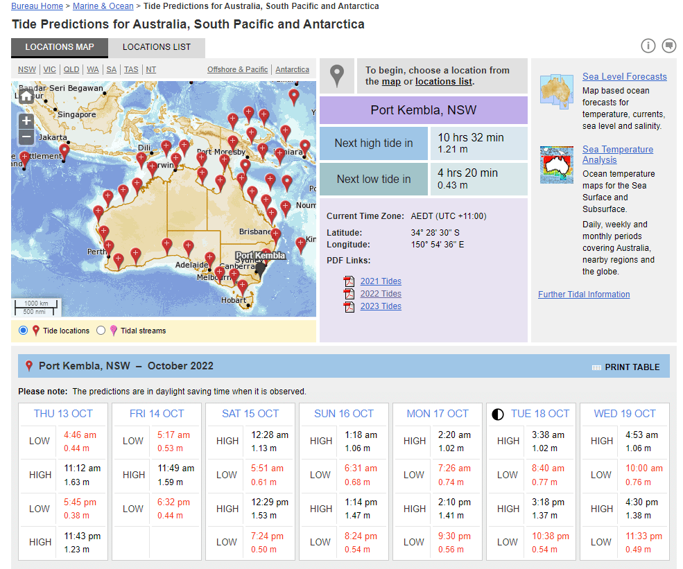Click the FRI 14 OCT column header
Viewport: 683px width, 569px height.
[x=157, y=414]
